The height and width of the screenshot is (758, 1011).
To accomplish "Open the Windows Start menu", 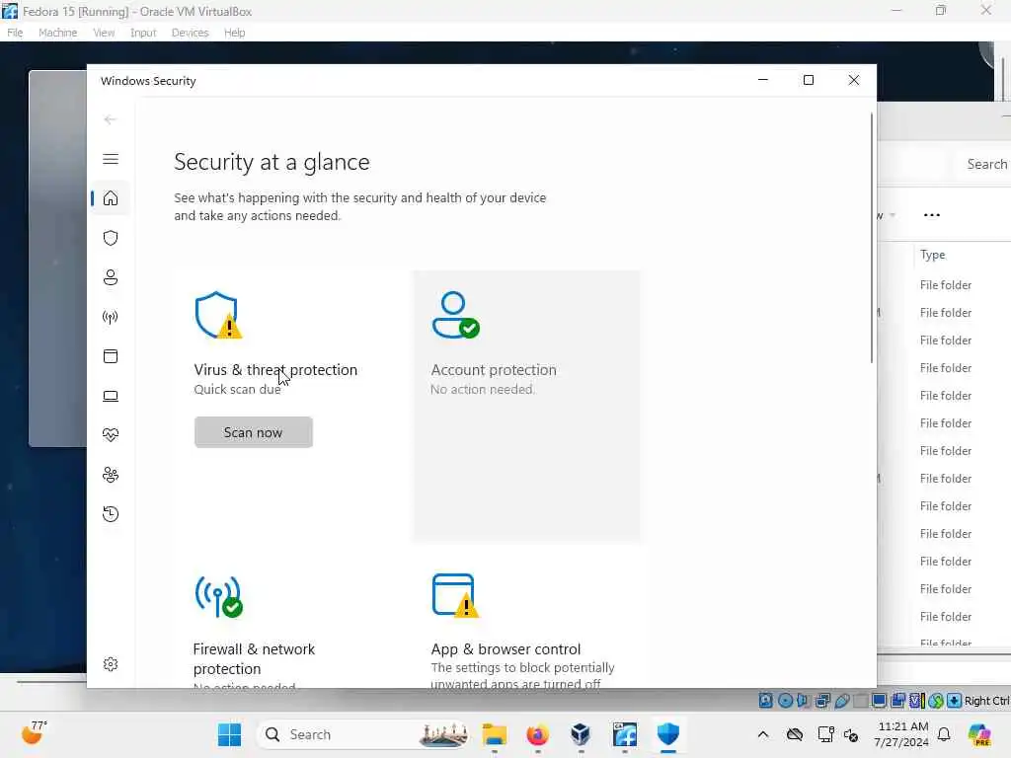I will tap(229, 734).
